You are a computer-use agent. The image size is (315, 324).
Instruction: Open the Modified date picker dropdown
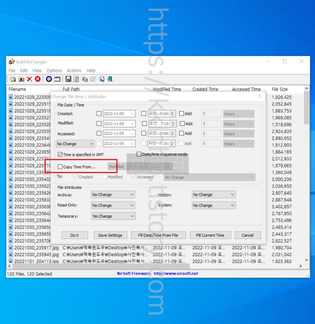132,124
